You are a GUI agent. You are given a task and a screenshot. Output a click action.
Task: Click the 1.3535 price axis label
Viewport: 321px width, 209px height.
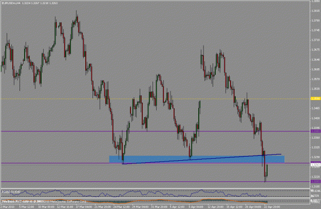(315, 89)
